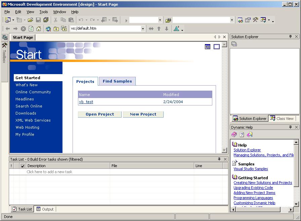The height and width of the screenshot is (221, 301).
Task: Open the Solution Configurations combo box dropdown
Action: click(x=160, y=20)
